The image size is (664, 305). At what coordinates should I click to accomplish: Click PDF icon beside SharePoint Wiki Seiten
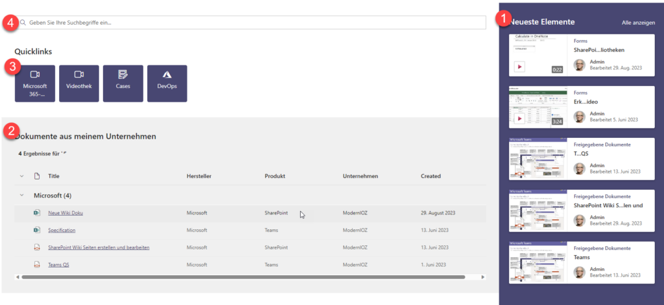[37, 247]
